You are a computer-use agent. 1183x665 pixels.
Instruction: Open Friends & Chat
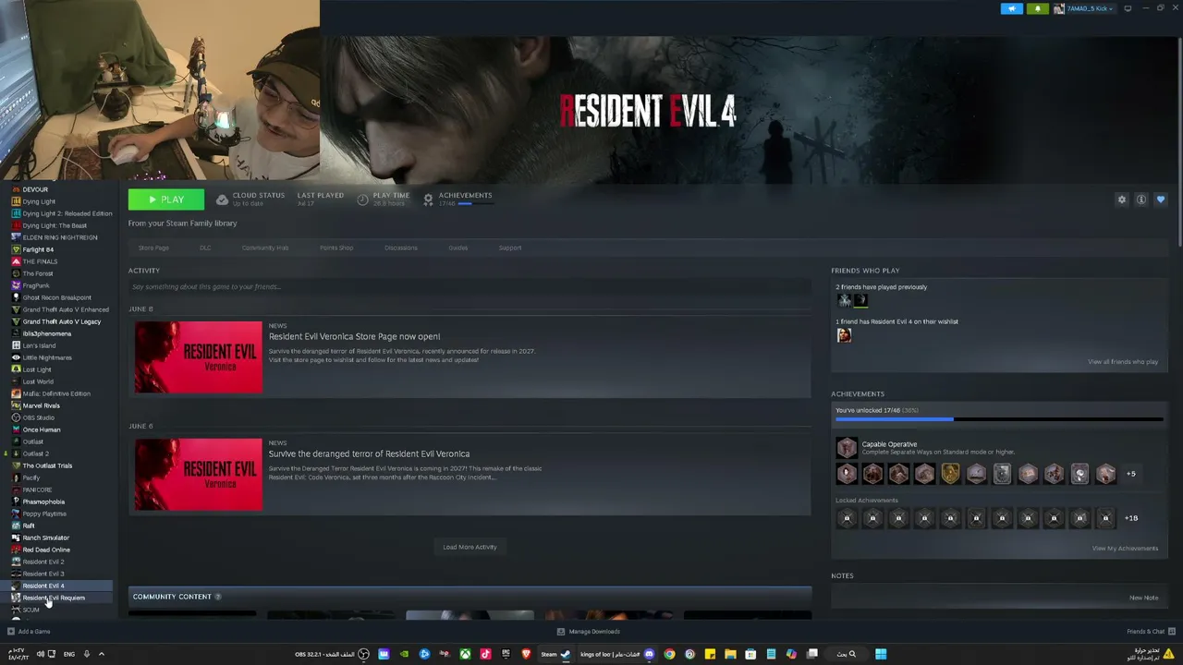coord(1150,632)
